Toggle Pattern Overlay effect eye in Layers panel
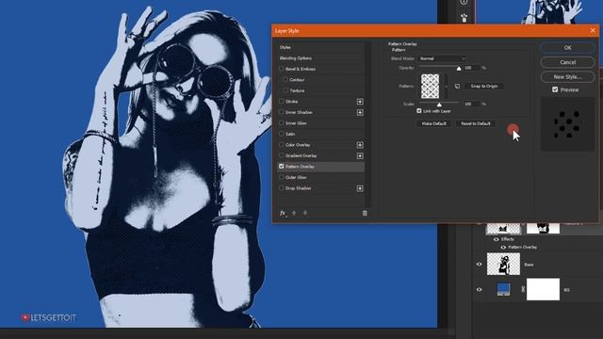The height and width of the screenshot is (339, 603). click(x=503, y=247)
